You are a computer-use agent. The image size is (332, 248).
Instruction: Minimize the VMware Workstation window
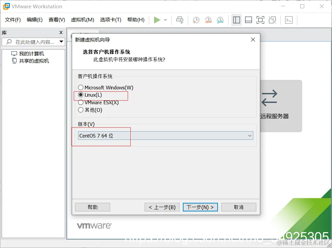(283, 6)
